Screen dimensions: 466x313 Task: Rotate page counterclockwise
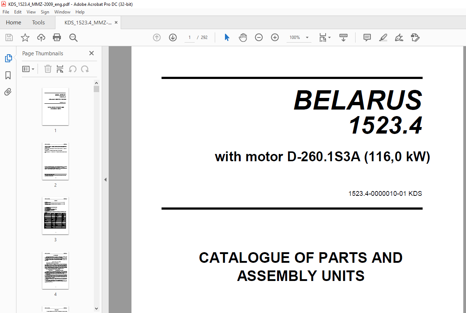coord(73,69)
